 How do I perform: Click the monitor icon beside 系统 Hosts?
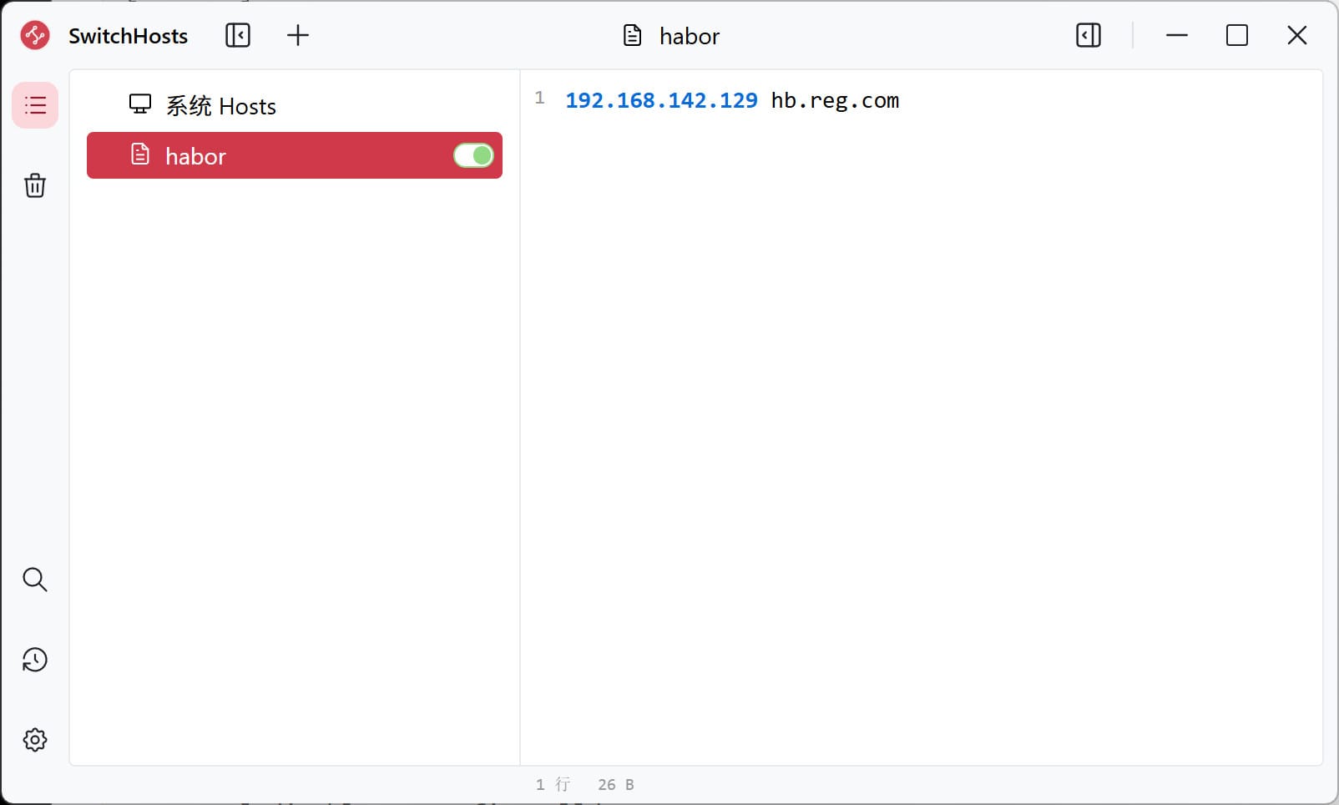tap(140, 104)
